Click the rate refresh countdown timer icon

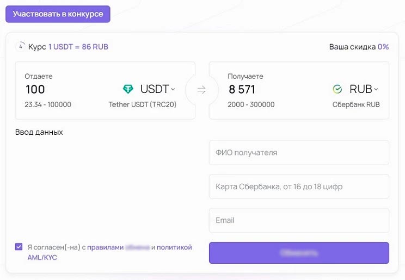pyautogui.click(x=21, y=47)
